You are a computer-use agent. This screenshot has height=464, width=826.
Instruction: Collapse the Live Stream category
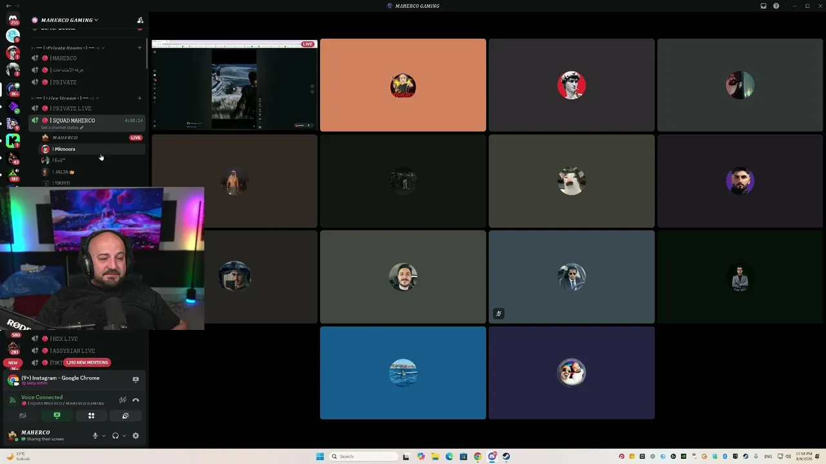click(x=65, y=98)
